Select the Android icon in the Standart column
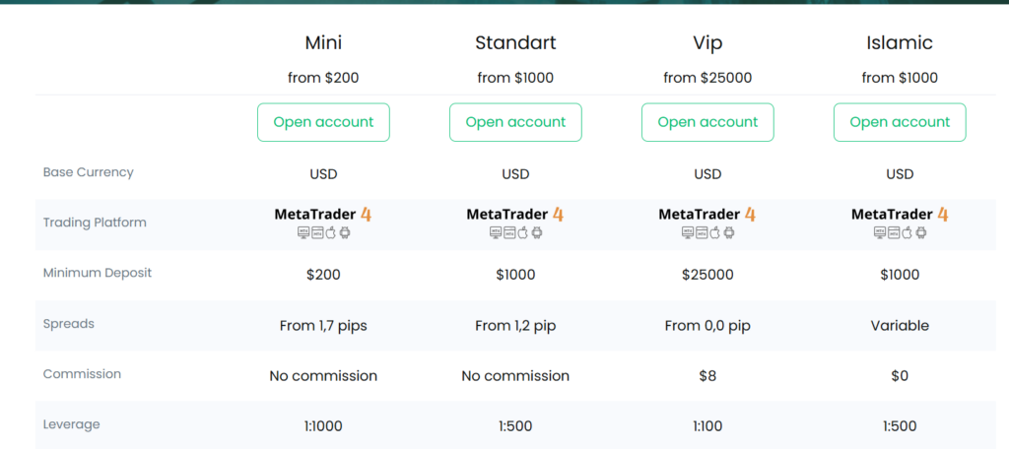 pyautogui.click(x=537, y=233)
